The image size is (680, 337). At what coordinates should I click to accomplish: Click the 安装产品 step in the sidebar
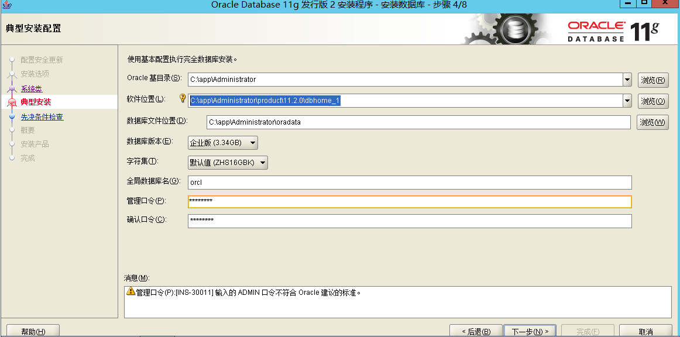[x=35, y=144]
